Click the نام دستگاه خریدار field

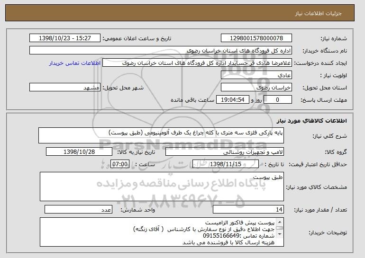pyautogui.click(x=161, y=51)
